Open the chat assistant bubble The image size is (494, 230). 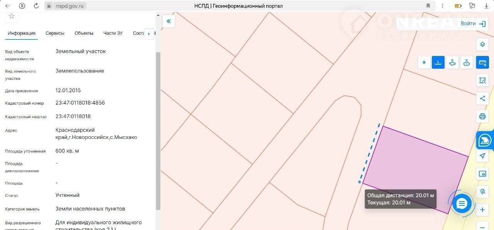(x=462, y=203)
